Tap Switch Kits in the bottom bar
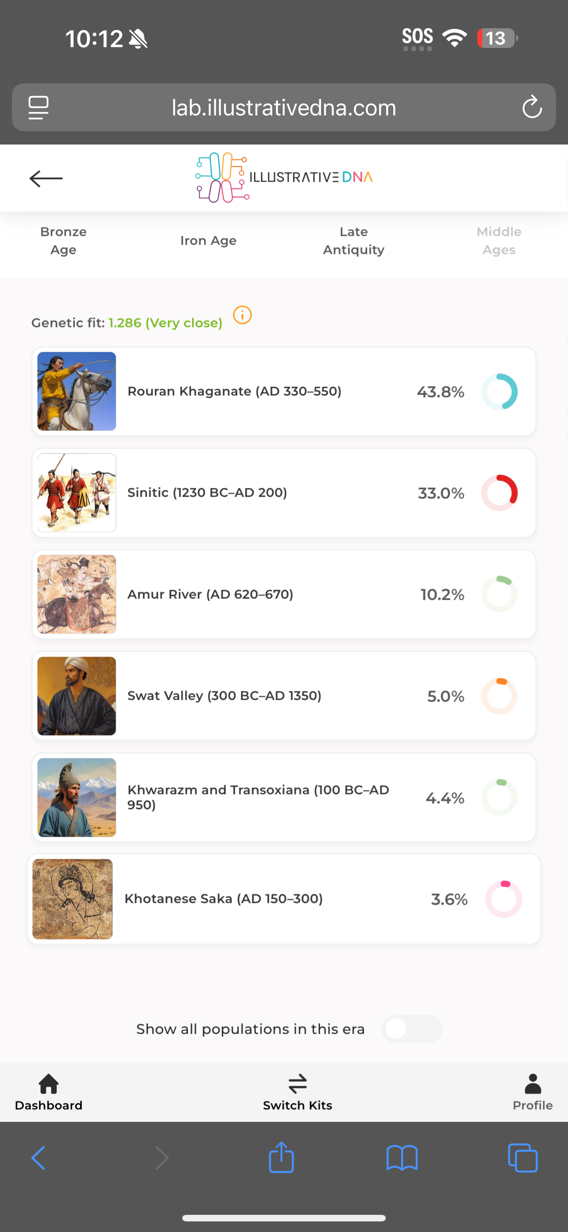This screenshot has height=1232, width=568. pyautogui.click(x=297, y=1092)
